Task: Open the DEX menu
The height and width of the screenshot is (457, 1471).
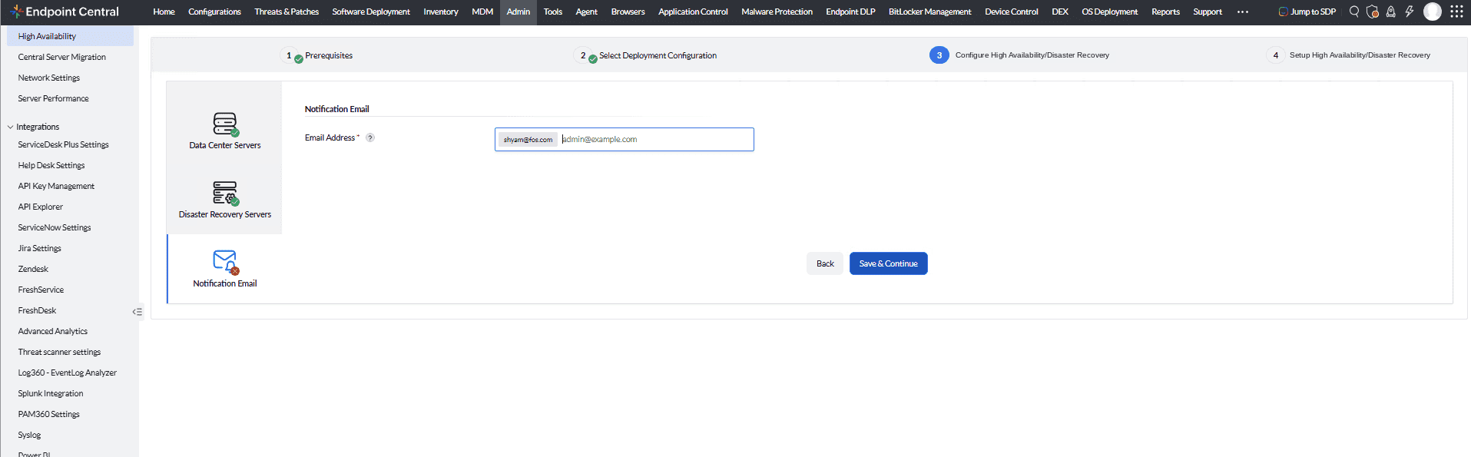Action: 1060,12
